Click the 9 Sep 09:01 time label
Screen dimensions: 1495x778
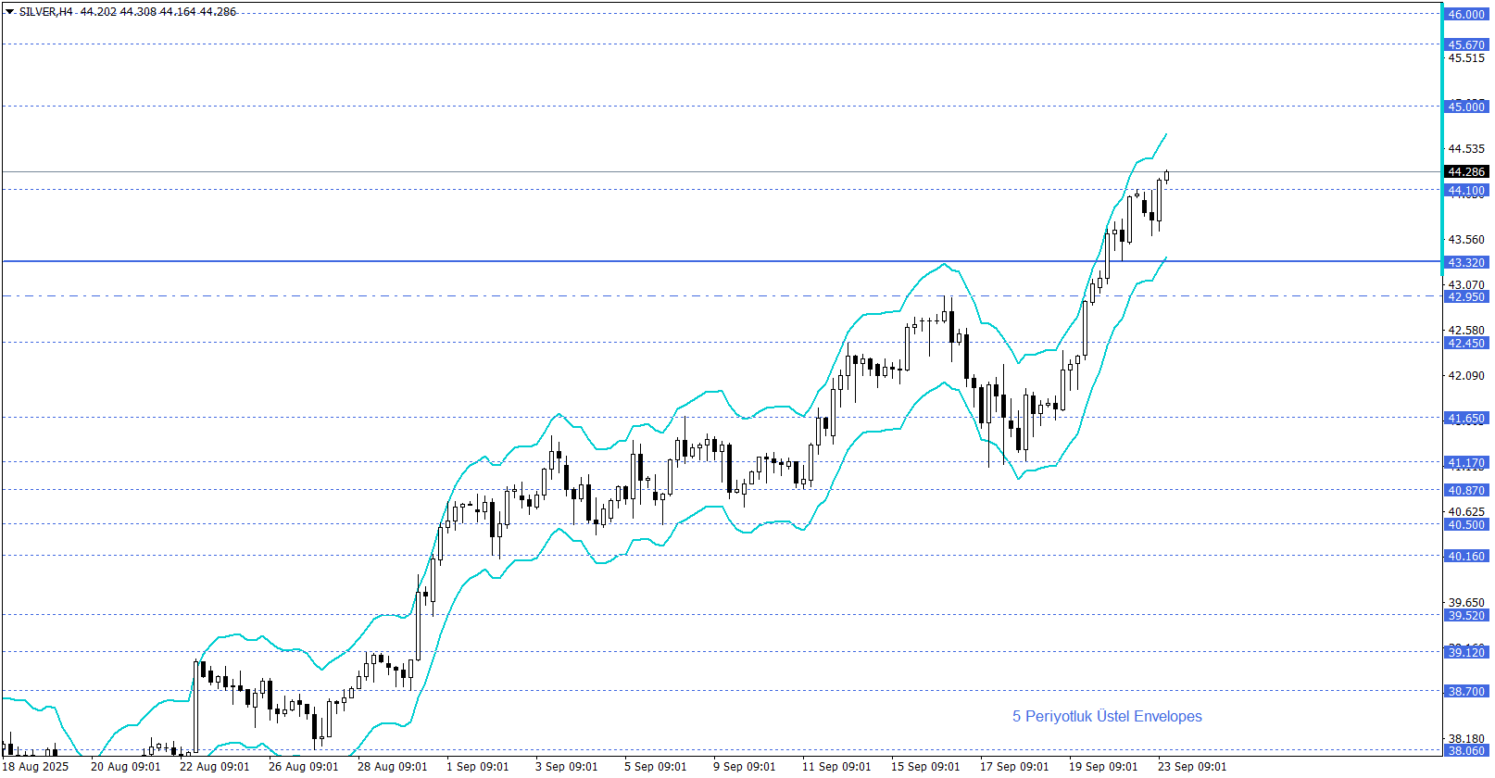pyautogui.click(x=745, y=766)
